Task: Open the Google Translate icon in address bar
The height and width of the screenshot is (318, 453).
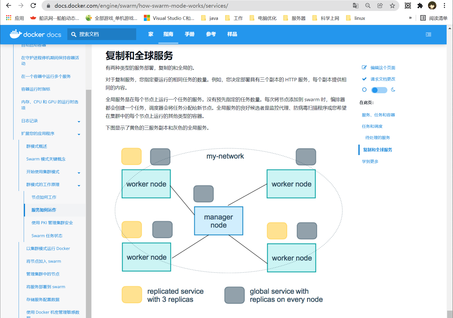Action: point(356,6)
